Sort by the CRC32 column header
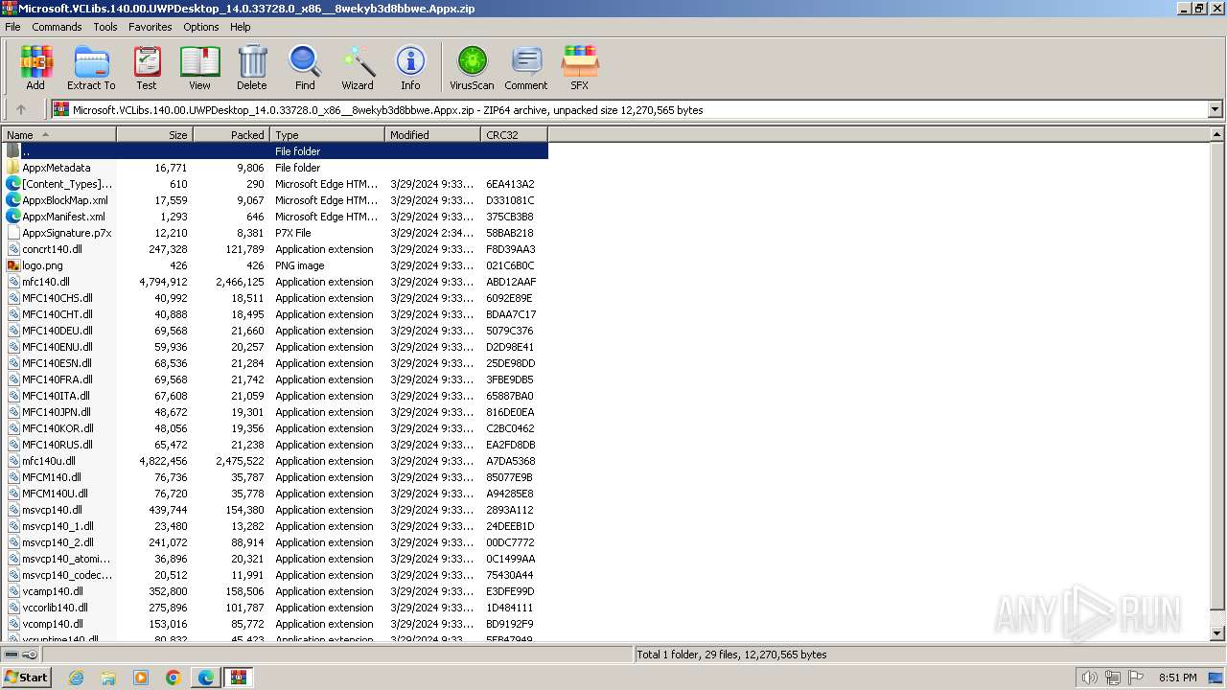Viewport: 1227px width, 690px height. tap(515, 135)
